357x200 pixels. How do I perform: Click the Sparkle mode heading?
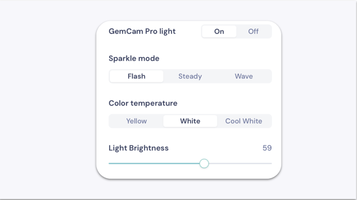(x=134, y=59)
